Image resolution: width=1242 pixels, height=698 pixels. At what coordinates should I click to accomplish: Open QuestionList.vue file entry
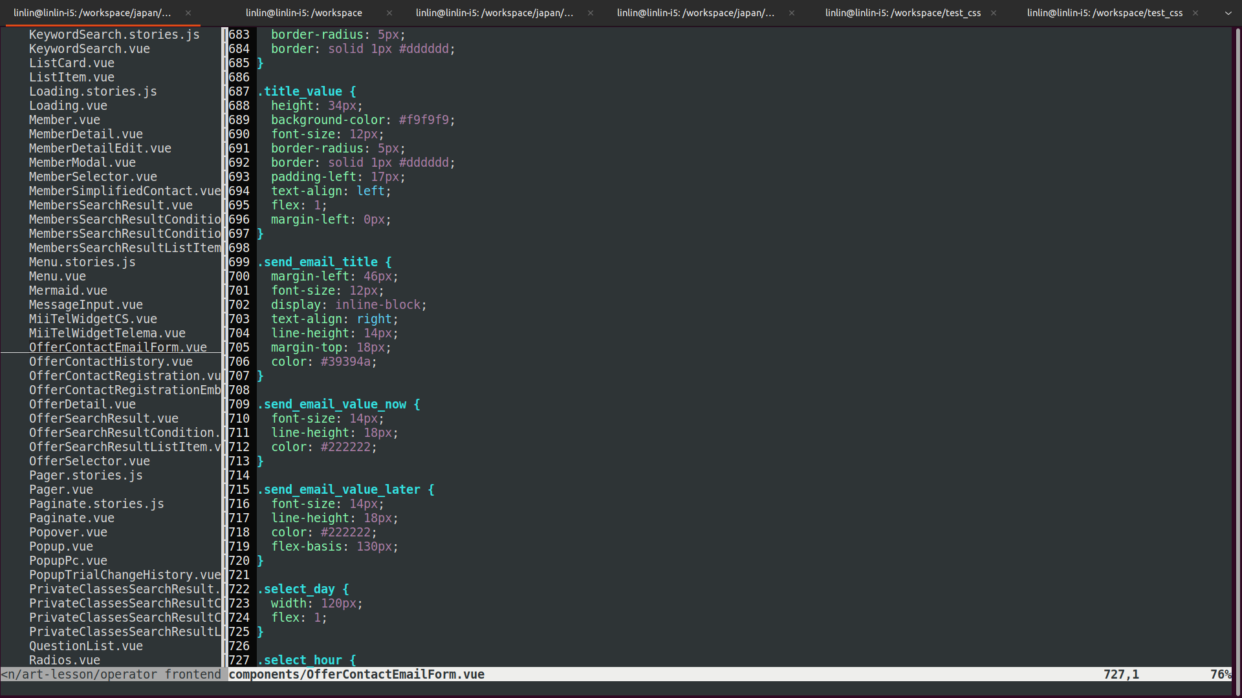click(86, 646)
